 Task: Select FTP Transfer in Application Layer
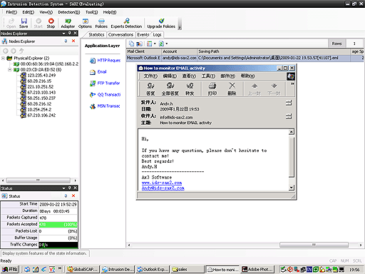click(105, 83)
